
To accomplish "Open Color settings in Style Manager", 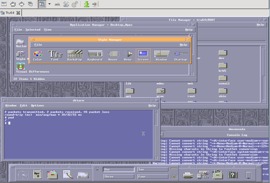I will point(38,56).
